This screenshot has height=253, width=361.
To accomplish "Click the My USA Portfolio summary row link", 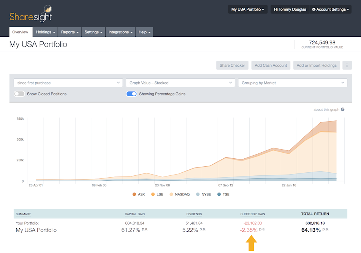I will tap(36, 230).
